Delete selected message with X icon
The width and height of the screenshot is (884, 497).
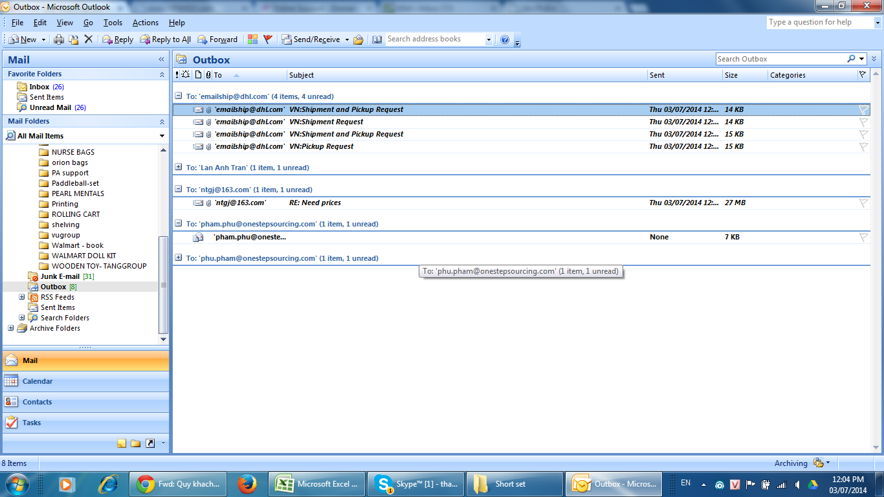(89, 39)
